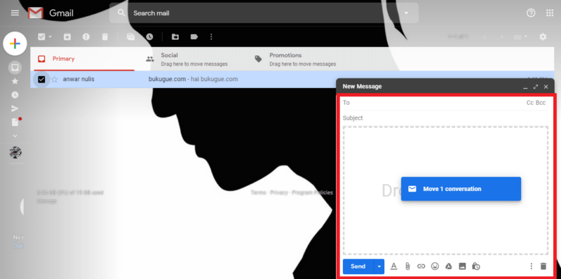Click the Send button

point(358,266)
